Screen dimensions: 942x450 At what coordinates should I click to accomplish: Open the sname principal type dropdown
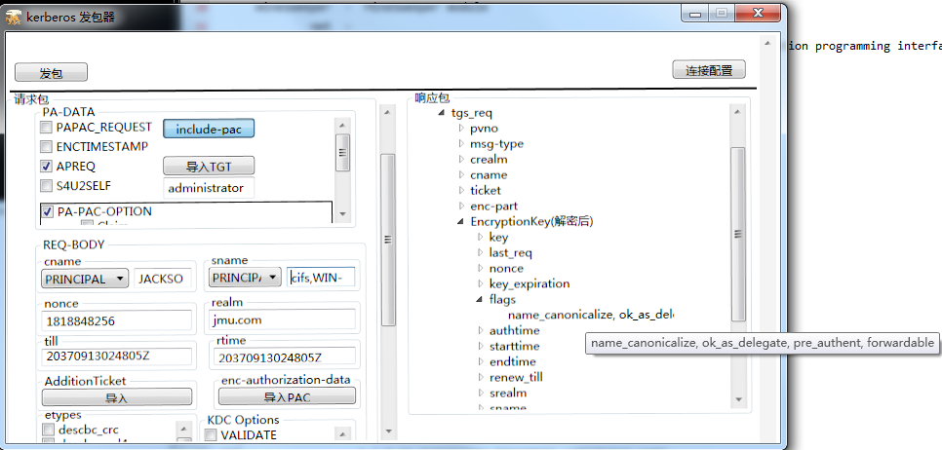(x=245, y=278)
